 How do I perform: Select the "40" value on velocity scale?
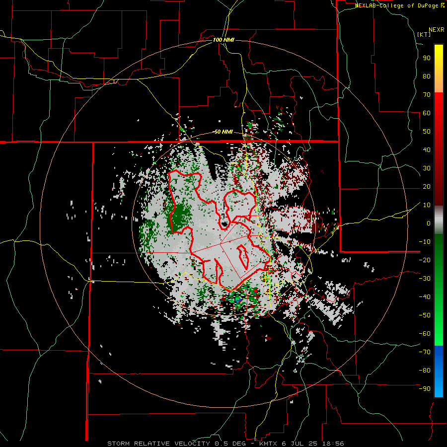[427, 150]
